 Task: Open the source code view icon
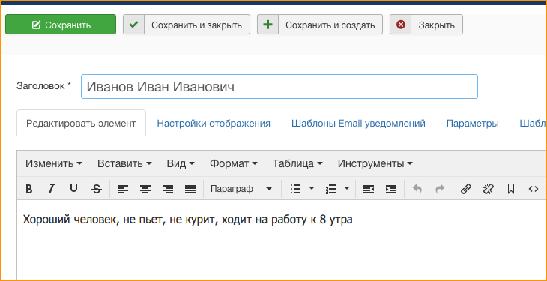point(534,189)
